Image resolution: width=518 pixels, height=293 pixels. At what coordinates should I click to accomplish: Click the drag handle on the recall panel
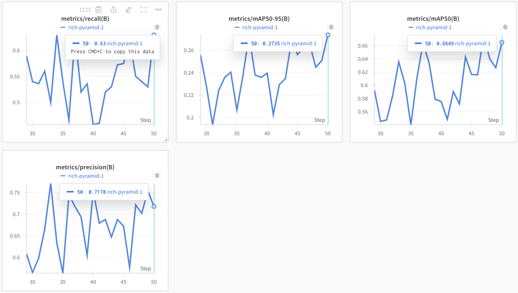tap(85, 9)
